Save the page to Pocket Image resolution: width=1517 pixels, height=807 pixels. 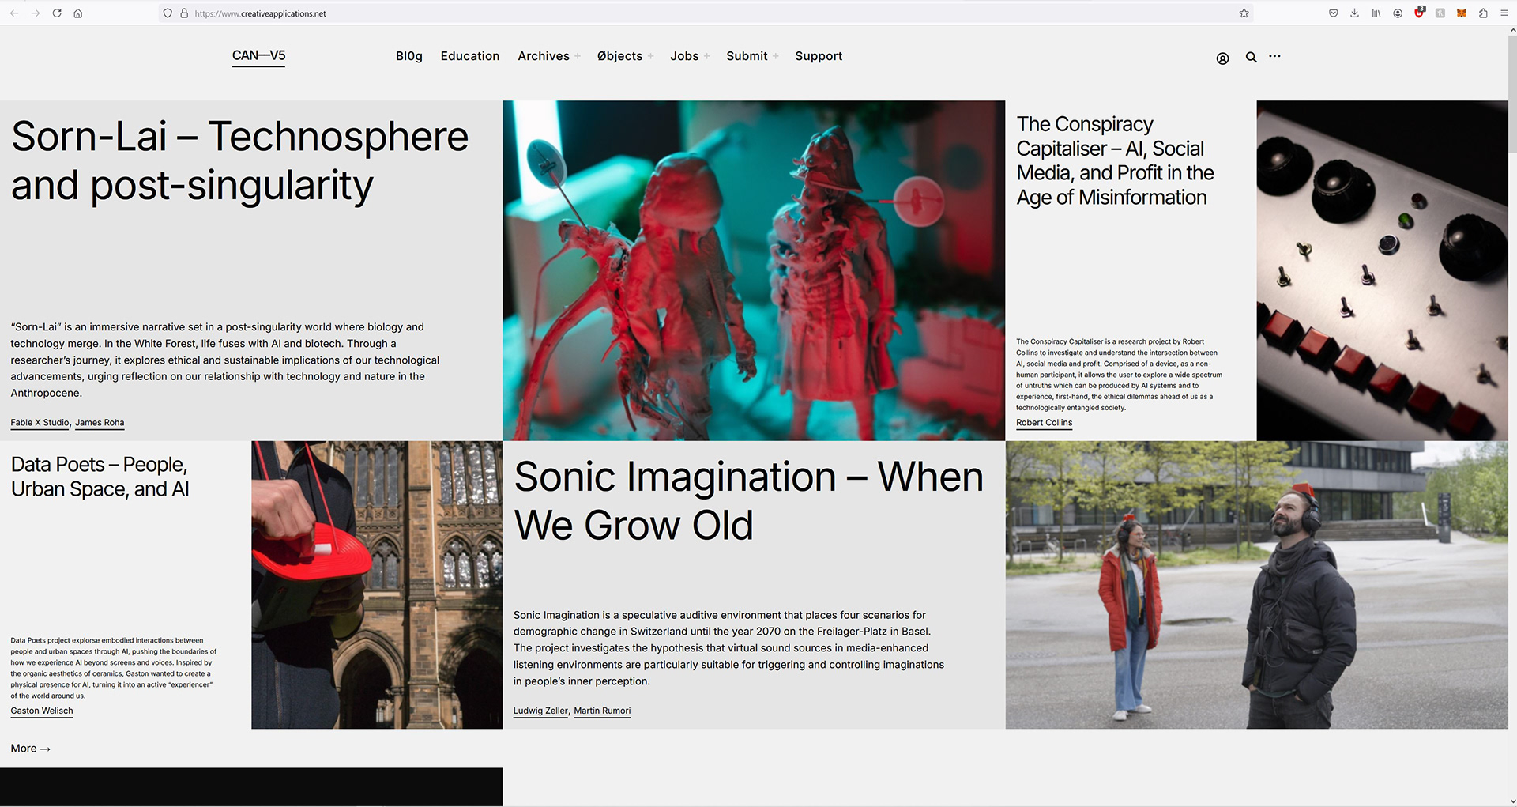pyautogui.click(x=1333, y=13)
